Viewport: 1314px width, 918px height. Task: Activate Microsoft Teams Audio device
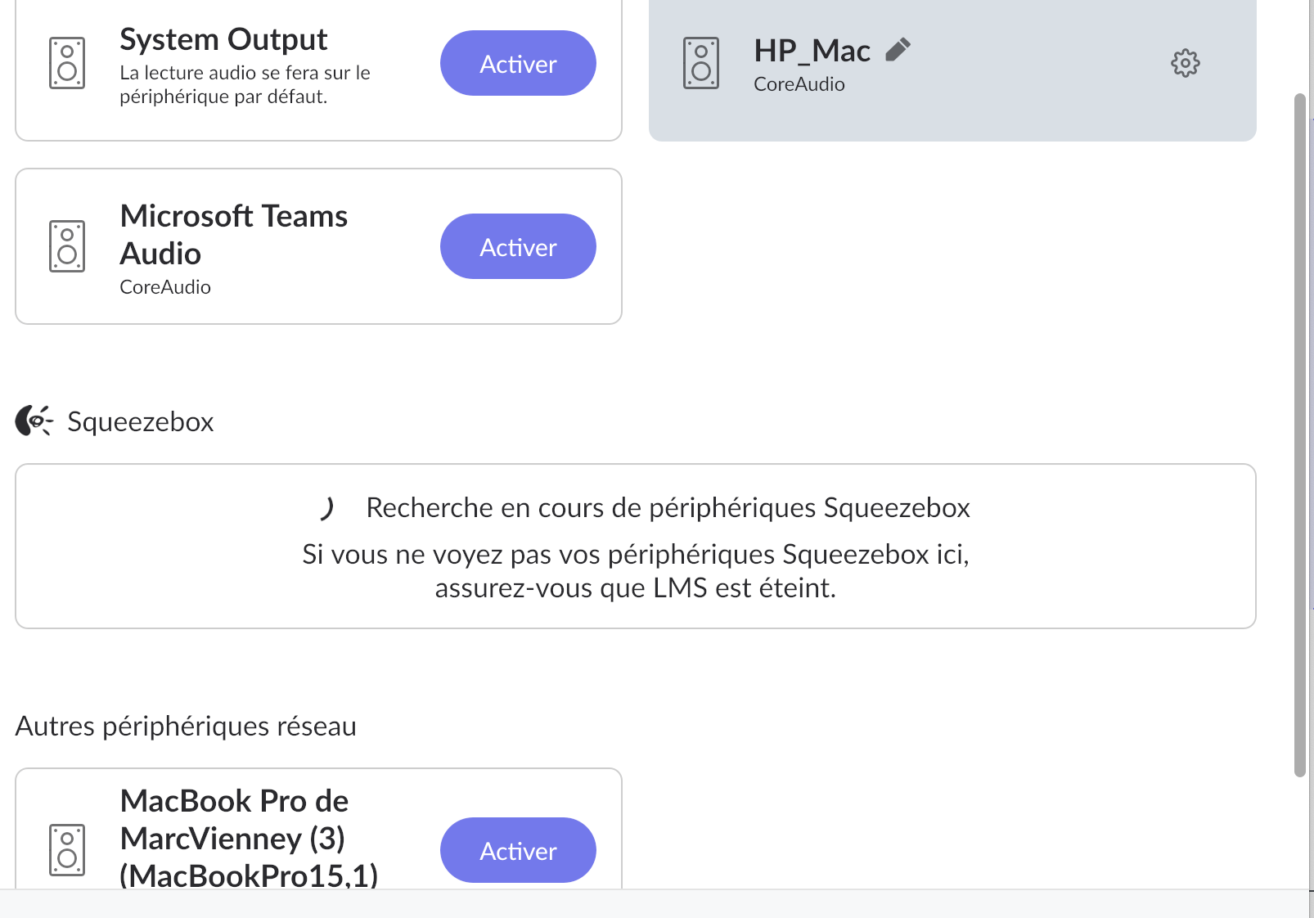coord(518,246)
